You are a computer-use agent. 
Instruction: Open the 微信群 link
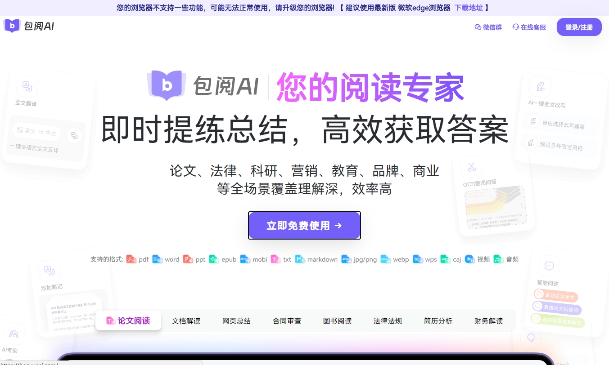[488, 27]
